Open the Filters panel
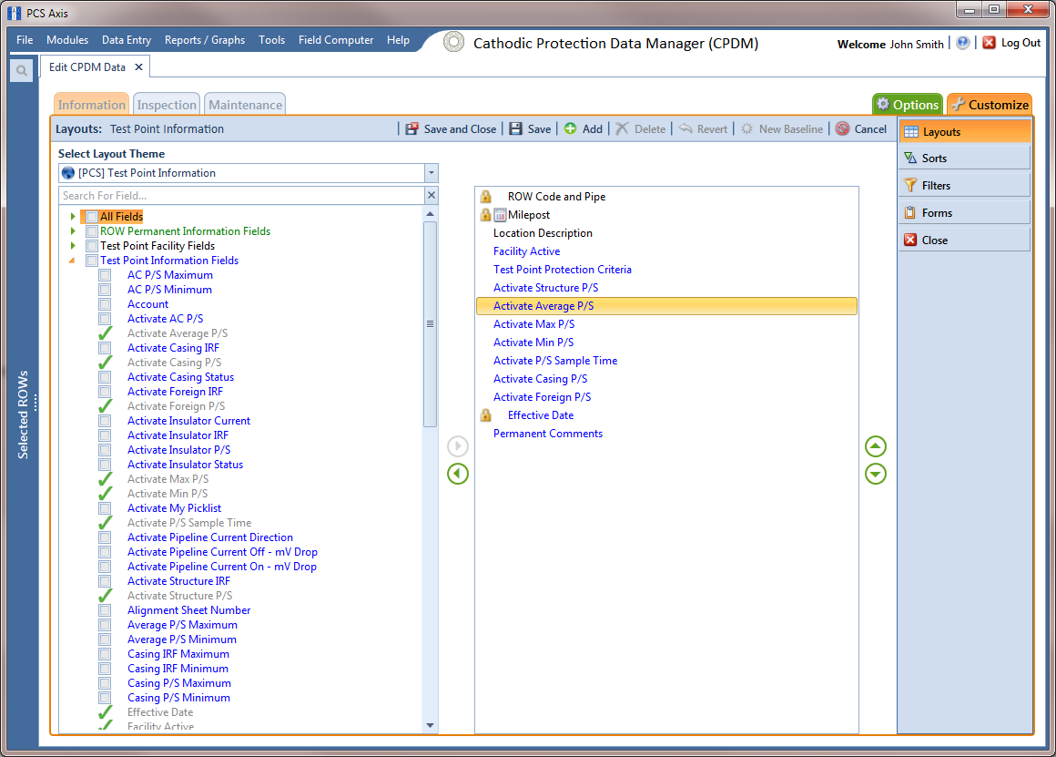 pyautogui.click(x=964, y=185)
